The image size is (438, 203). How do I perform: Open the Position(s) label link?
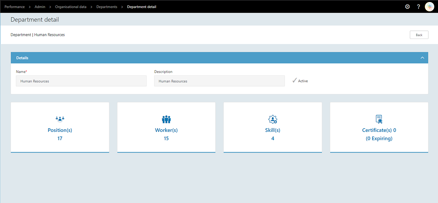[60, 130]
